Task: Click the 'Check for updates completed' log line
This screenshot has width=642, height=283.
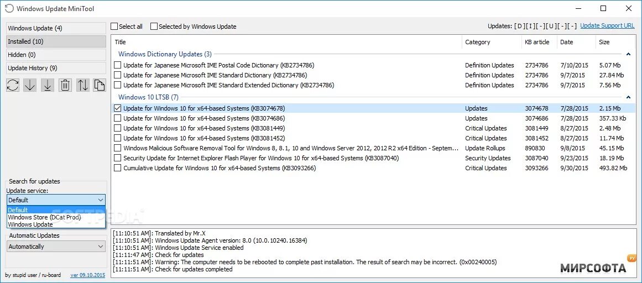Action: coord(173,270)
